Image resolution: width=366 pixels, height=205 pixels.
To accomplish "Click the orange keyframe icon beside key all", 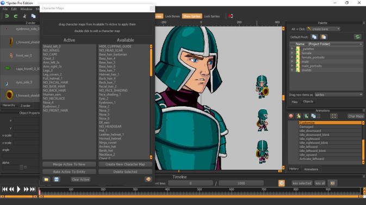I will coord(333,183).
